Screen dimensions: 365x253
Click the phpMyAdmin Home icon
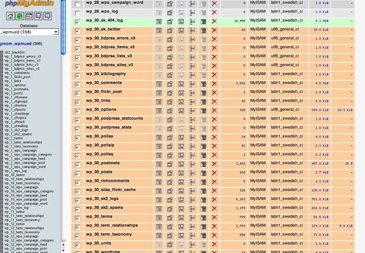10,16
